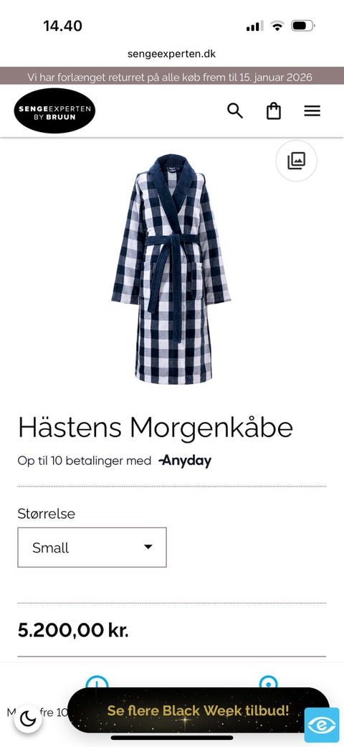Toggle dark mode moon button
Viewport: 344px width, 747px height.
tap(28, 719)
